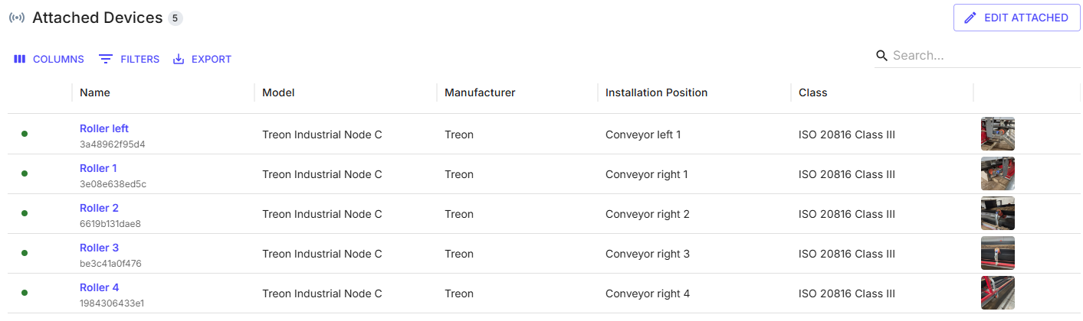
Task: Open the Filters icon in the toolbar
Action: (106, 59)
